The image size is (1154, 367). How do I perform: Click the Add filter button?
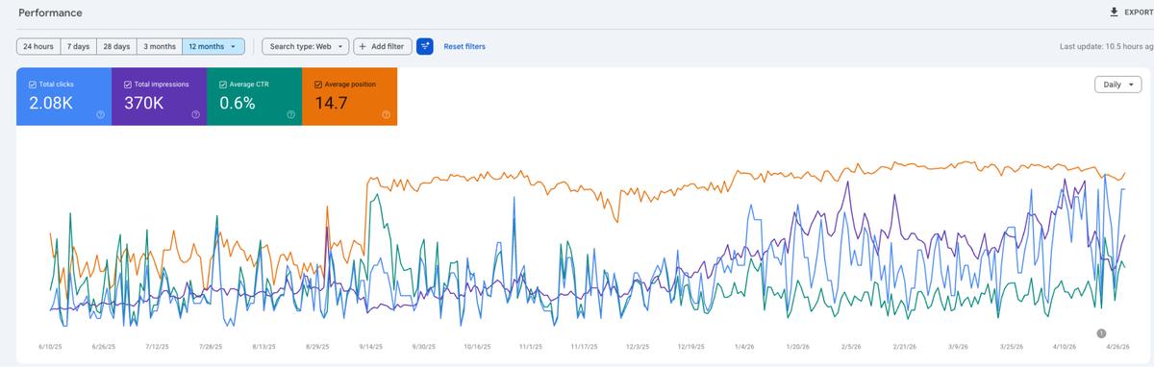(383, 46)
